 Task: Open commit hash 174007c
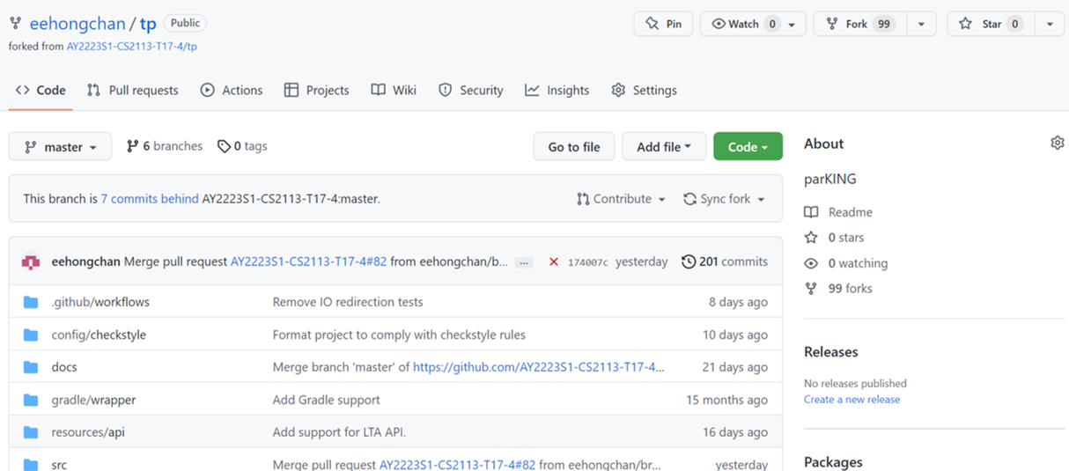587,262
